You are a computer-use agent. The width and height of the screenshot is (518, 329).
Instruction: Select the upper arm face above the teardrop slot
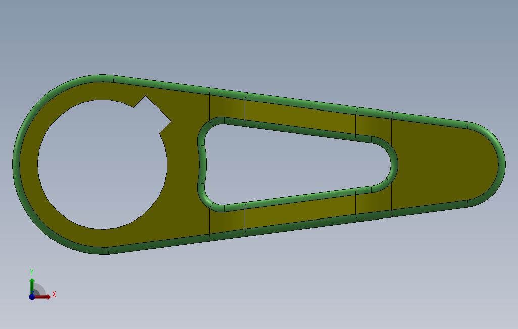[300, 117]
